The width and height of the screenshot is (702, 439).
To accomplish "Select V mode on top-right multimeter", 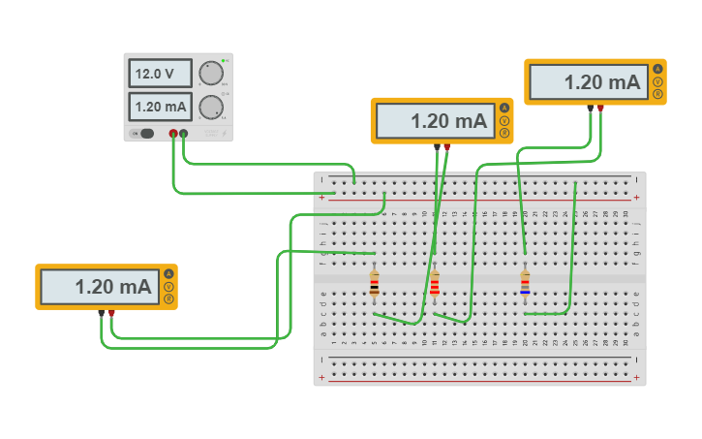I will [657, 81].
